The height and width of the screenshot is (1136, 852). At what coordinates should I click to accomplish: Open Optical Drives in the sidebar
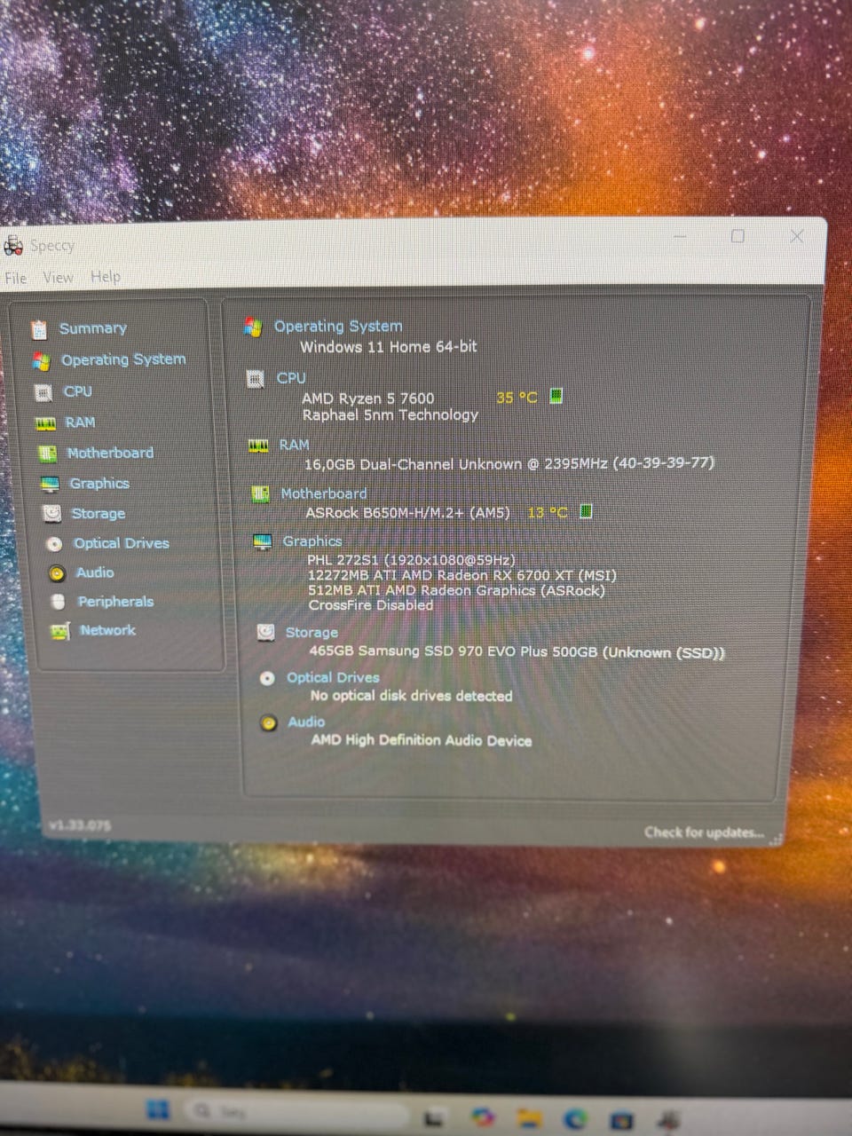coord(122,543)
